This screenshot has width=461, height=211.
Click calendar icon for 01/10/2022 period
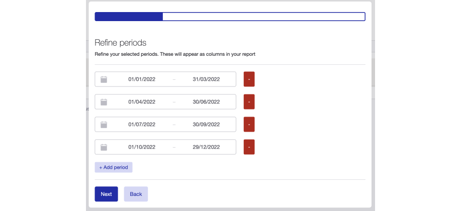(x=104, y=147)
